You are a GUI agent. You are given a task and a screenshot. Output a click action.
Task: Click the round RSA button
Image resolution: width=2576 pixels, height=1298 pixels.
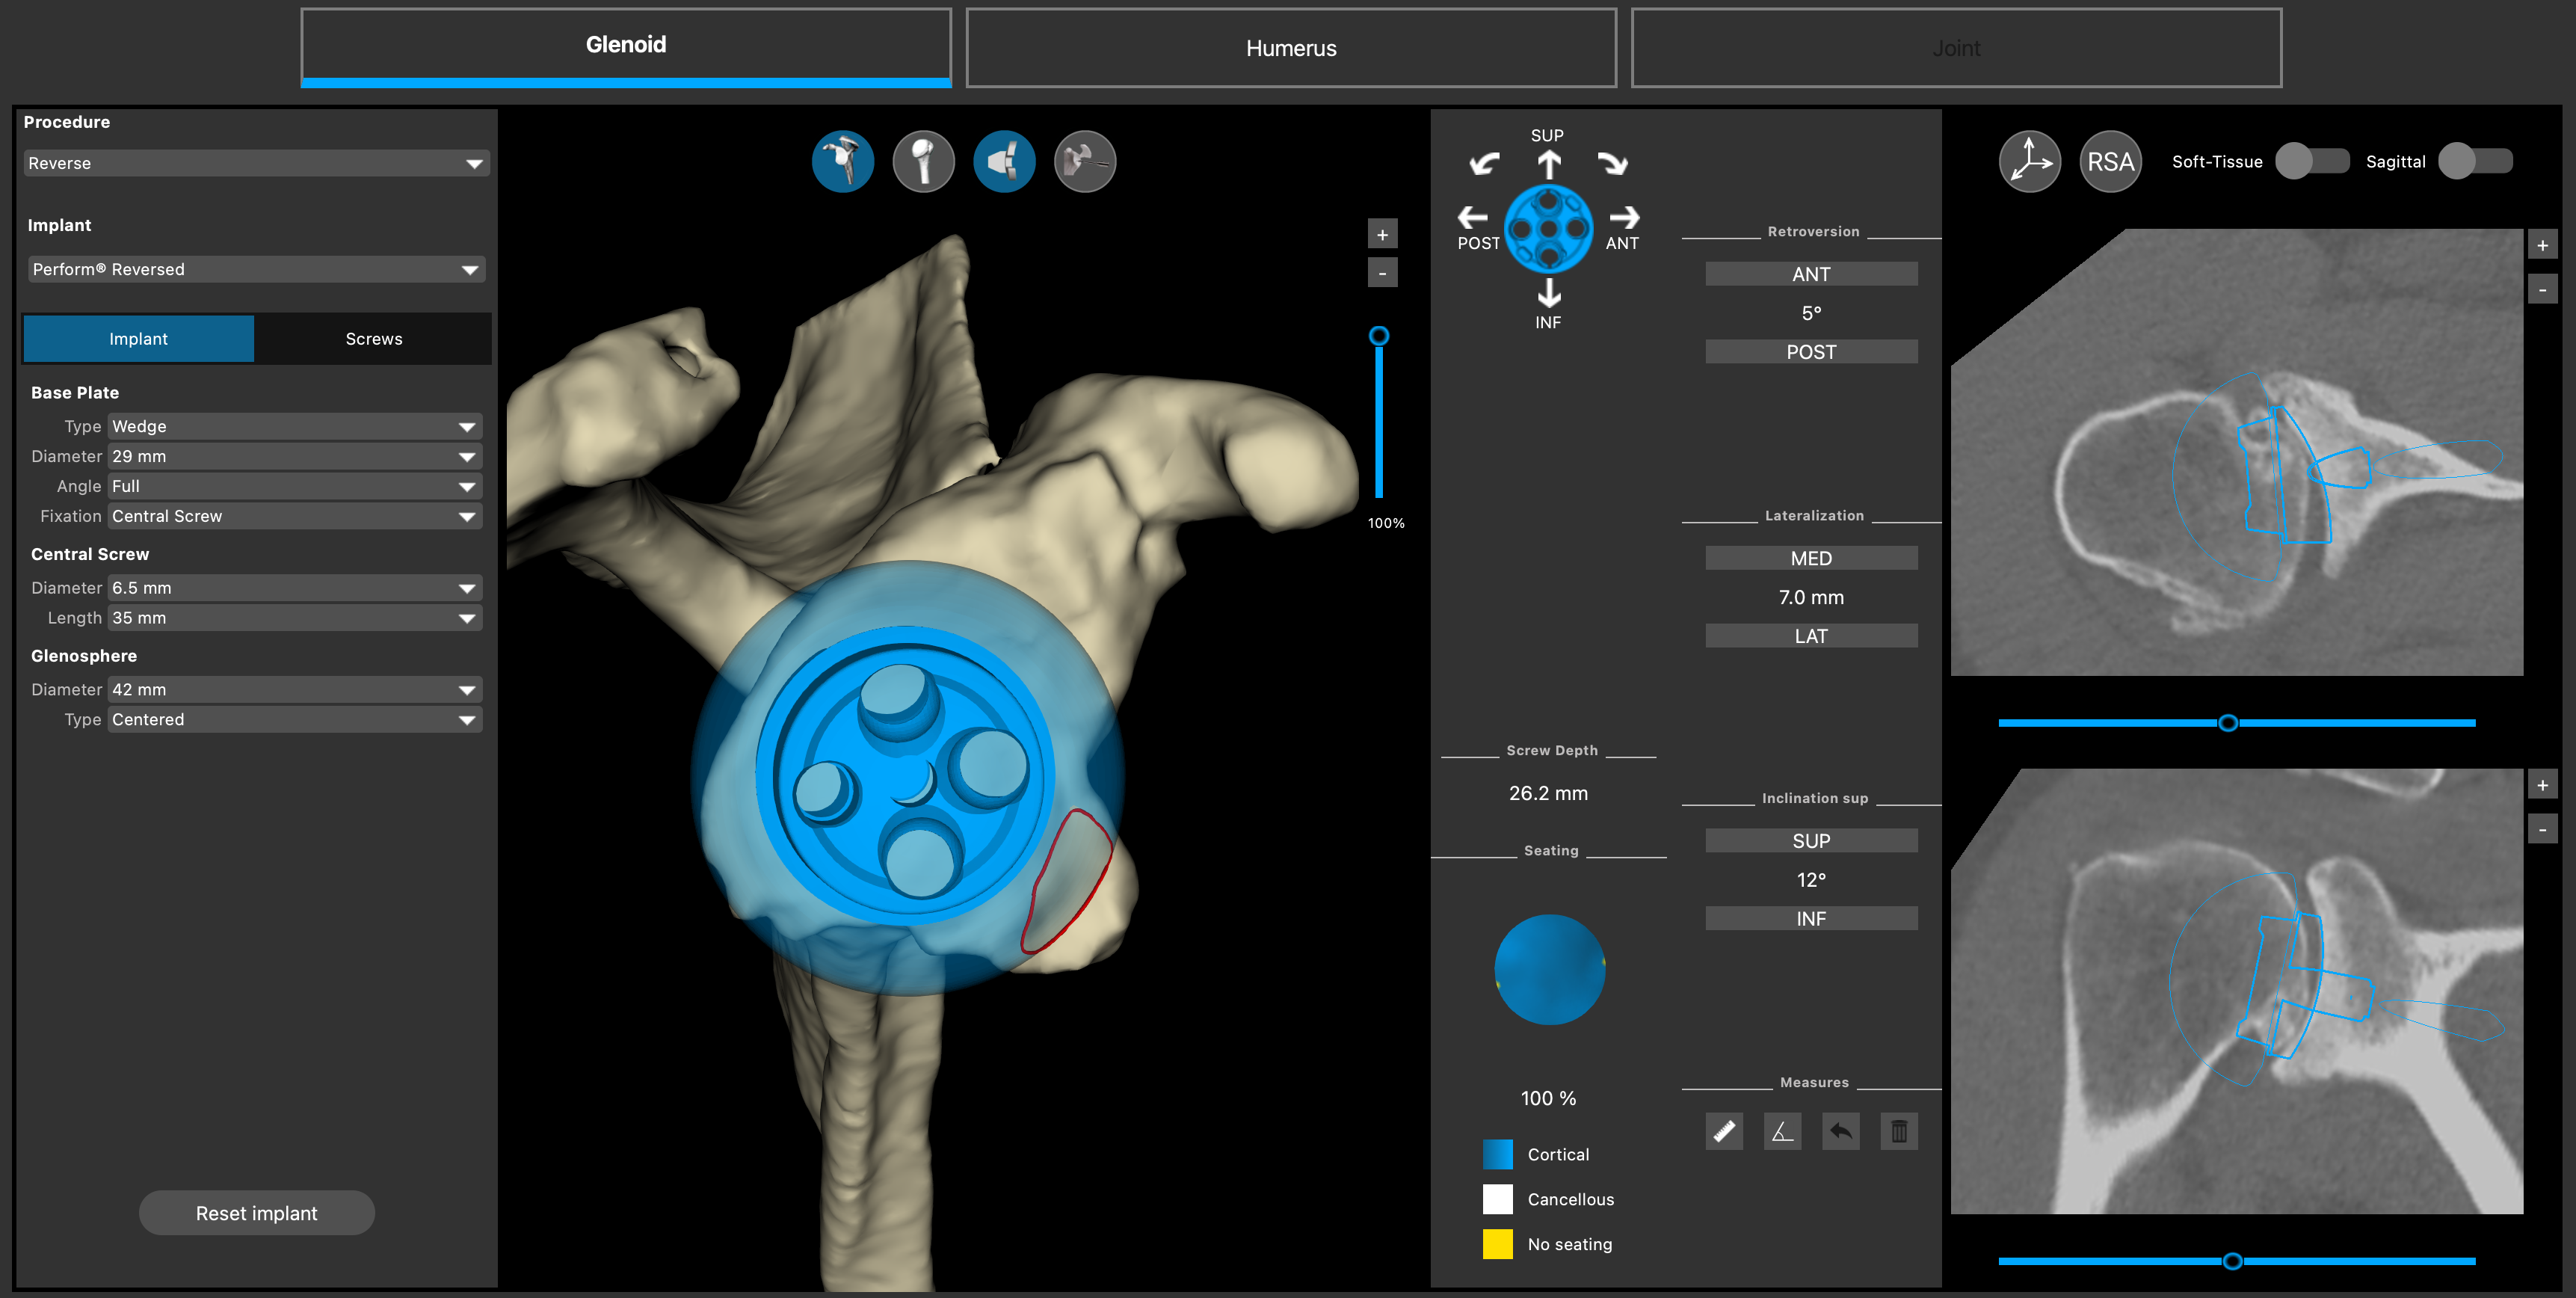(2110, 161)
